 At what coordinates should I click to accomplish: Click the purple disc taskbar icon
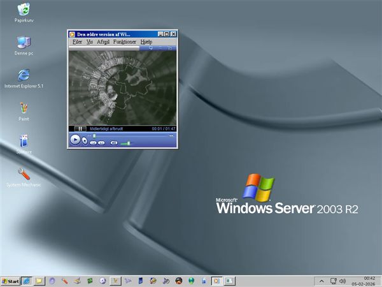52,281
